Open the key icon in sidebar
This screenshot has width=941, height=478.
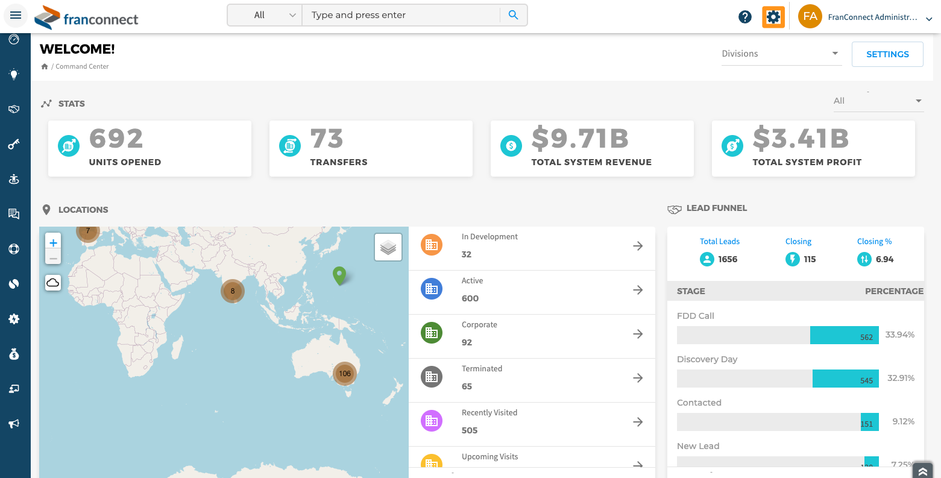[x=14, y=144]
